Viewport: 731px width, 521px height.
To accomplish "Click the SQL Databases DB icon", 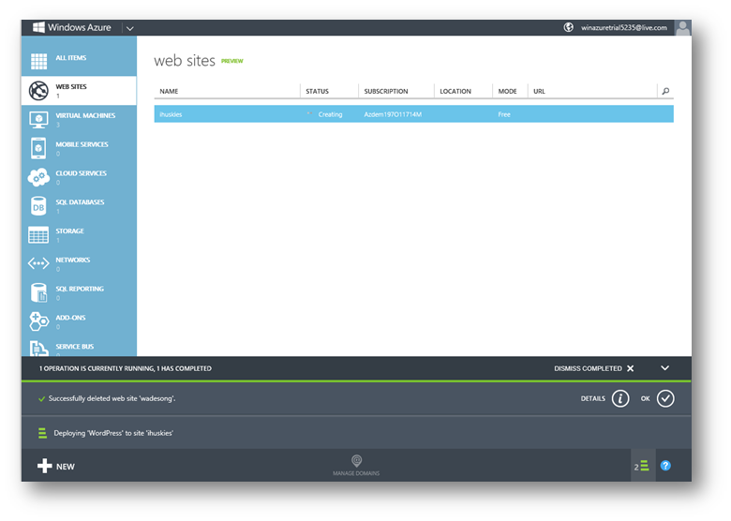I will point(38,206).
